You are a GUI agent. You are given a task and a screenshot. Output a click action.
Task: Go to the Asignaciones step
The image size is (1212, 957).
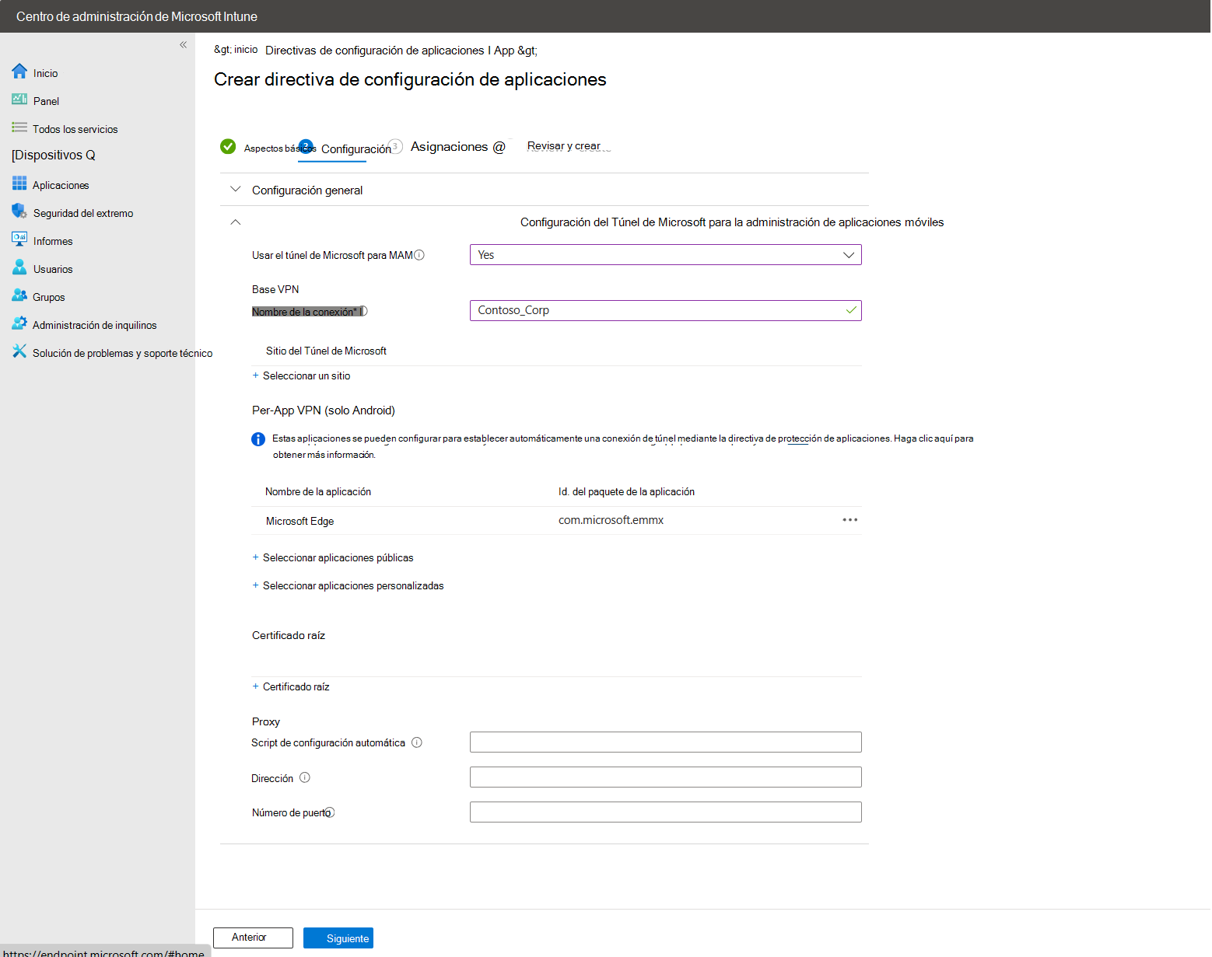[449, 147]
